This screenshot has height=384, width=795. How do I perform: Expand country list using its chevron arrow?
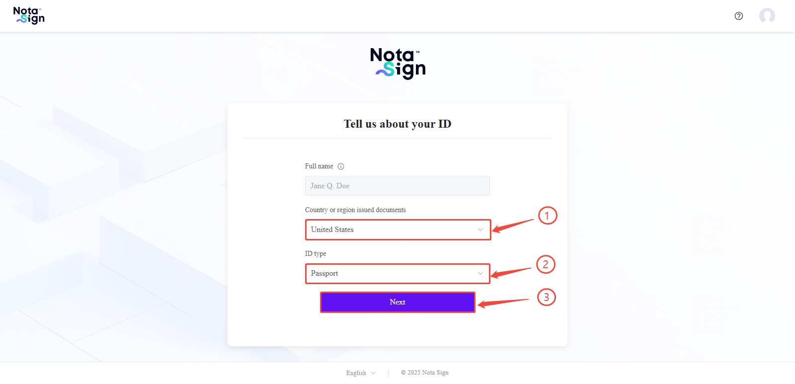[480, 230]
